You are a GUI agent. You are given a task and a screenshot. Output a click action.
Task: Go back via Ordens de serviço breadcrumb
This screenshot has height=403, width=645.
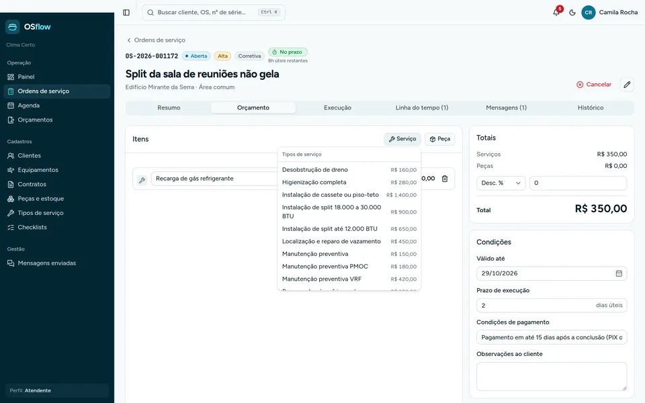click(x=156, y=40)
